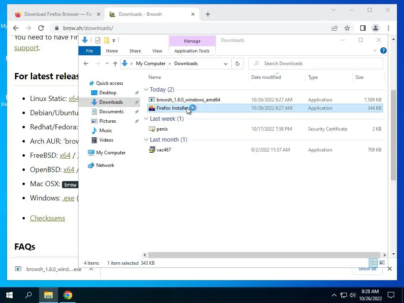
Task: Open Music in the navigation pane
Action: click(x=105, y=130)
